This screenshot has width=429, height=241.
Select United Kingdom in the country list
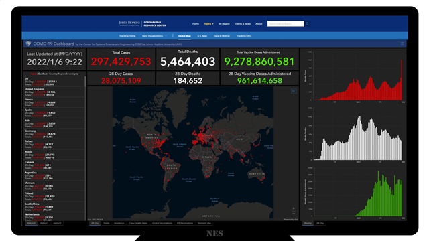click(54, 92)
